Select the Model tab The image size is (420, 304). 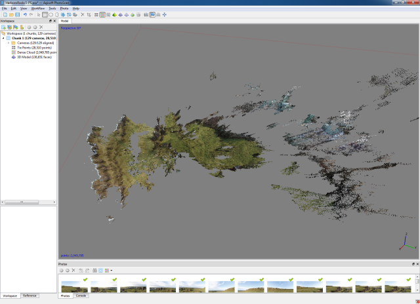(64, 21)
